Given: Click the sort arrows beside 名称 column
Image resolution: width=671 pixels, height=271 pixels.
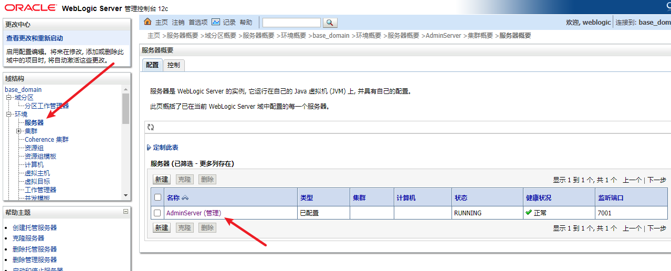Looking at the screenshot, I should (x=185, y=198).
